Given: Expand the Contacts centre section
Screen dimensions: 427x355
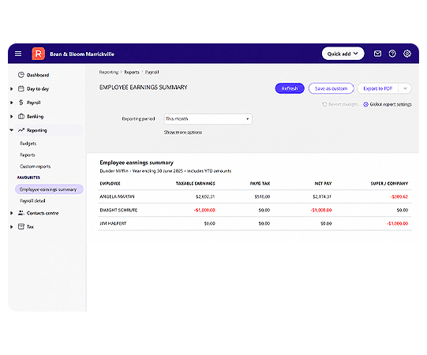Looking at the screenshot, I should (11, 213).
